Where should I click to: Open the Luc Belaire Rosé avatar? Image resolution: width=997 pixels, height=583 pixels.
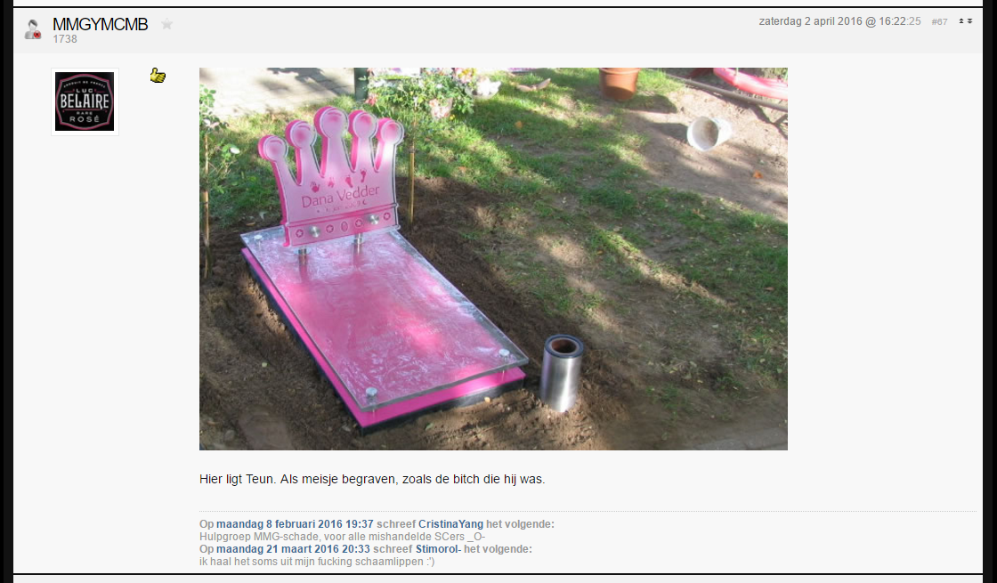(x=85, y=101)
